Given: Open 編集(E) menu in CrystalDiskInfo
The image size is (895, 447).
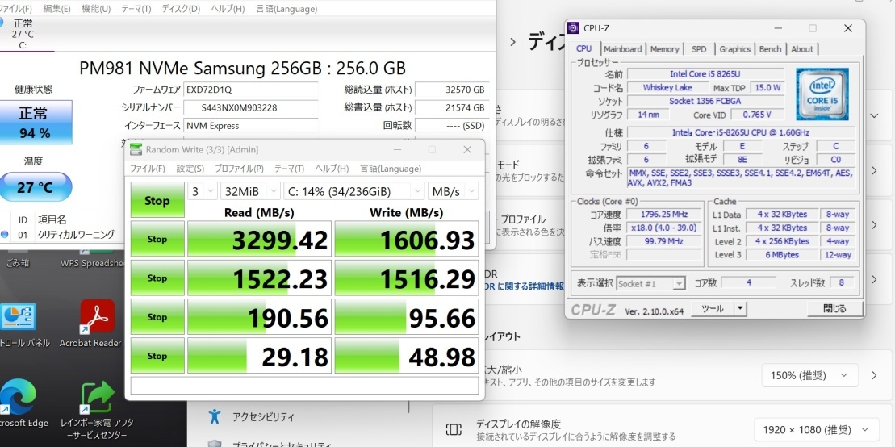Looking at the screenshot, I should coord(57,9).
